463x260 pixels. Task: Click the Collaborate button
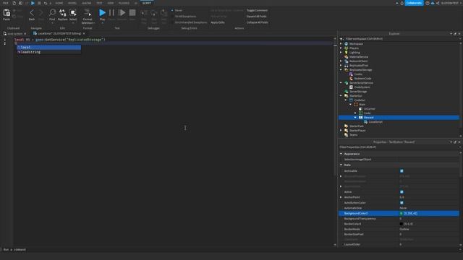(x=414, y=3)
